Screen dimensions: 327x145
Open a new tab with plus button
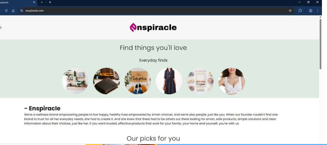tap(50, 2)
